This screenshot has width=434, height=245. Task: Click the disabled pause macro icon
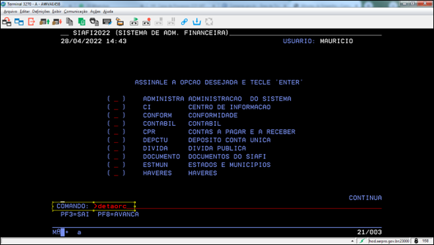tap(172, 22)
